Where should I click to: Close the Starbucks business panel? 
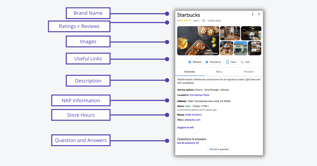[259, 14]
